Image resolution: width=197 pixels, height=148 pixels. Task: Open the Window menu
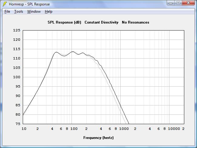[34, 11]
